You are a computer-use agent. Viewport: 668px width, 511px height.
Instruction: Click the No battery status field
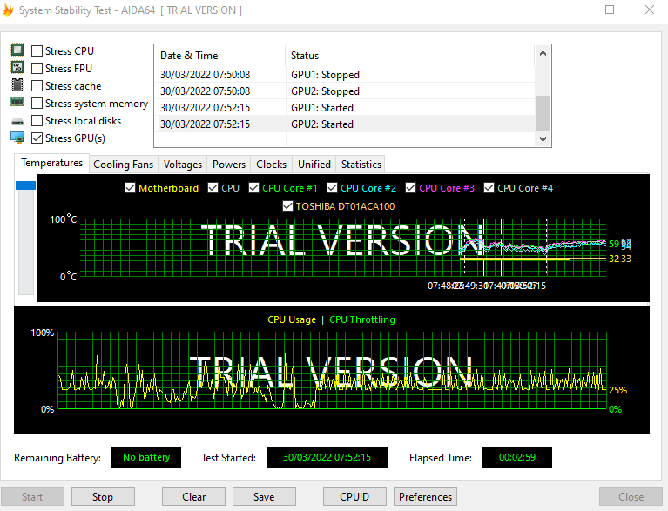coord(146,458)
